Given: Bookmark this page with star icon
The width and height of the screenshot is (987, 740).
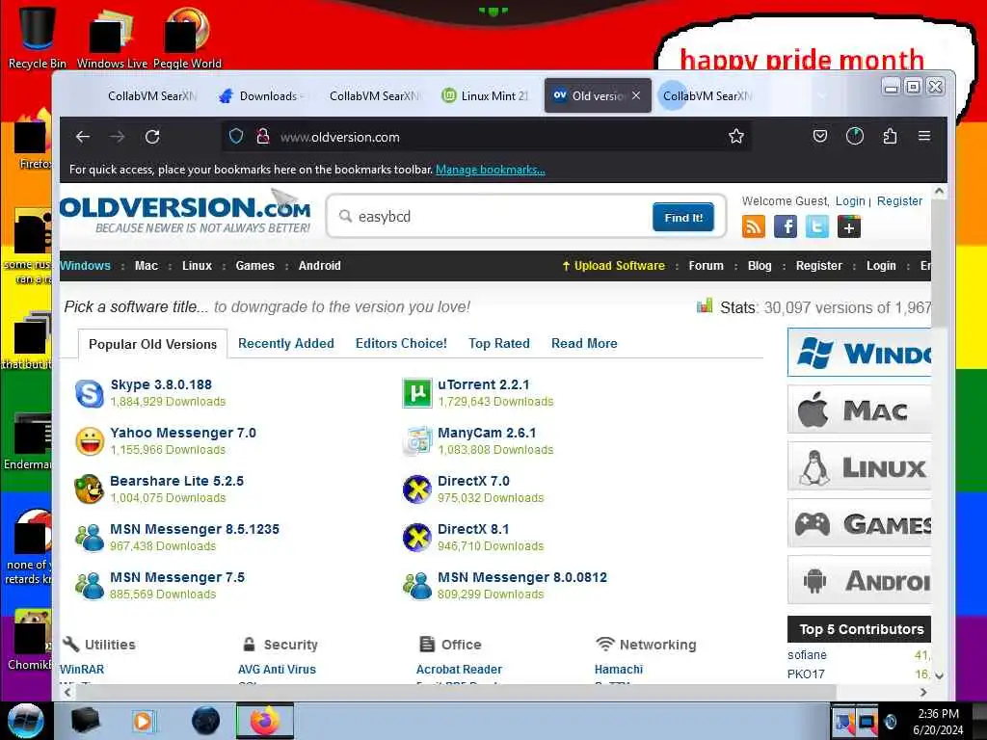Looking at the screenshot, I should [735, 136].
